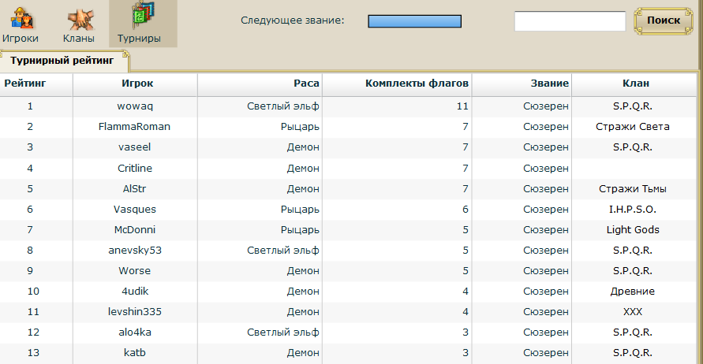Open the Игроки players icon
The width and height of the screenshot is (703, 364).
click(x=21, y=24)
